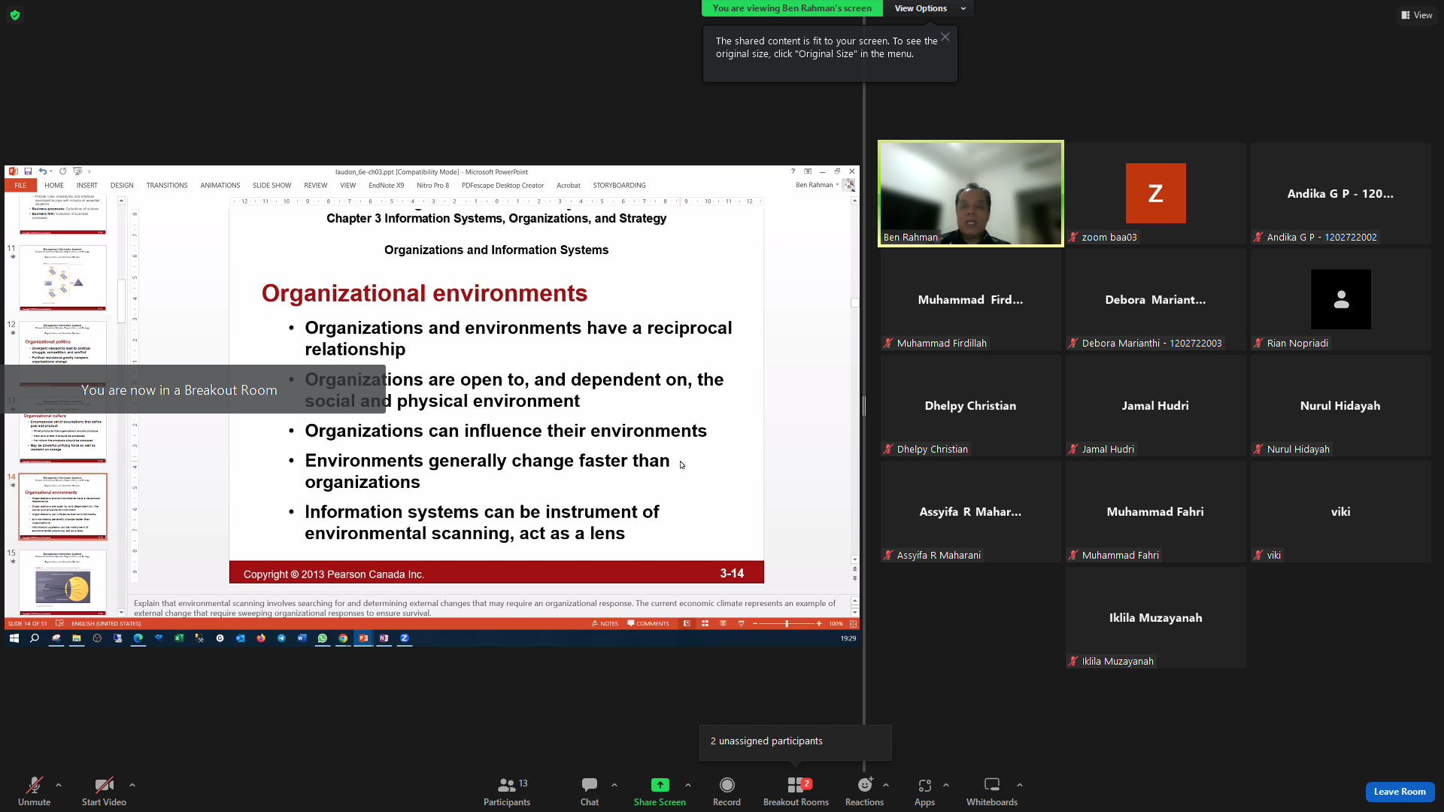The width and height of the screenshot is (1444, 812).
Task: Open the Reactions menu
Action: click(864, 791)
